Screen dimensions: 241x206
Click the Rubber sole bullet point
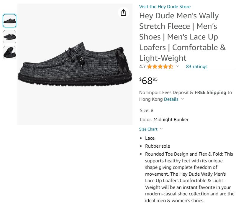[158, 146]
